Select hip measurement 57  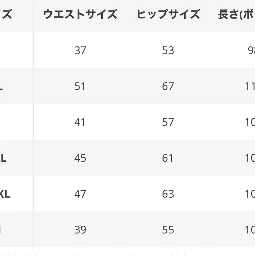[168, 122]
